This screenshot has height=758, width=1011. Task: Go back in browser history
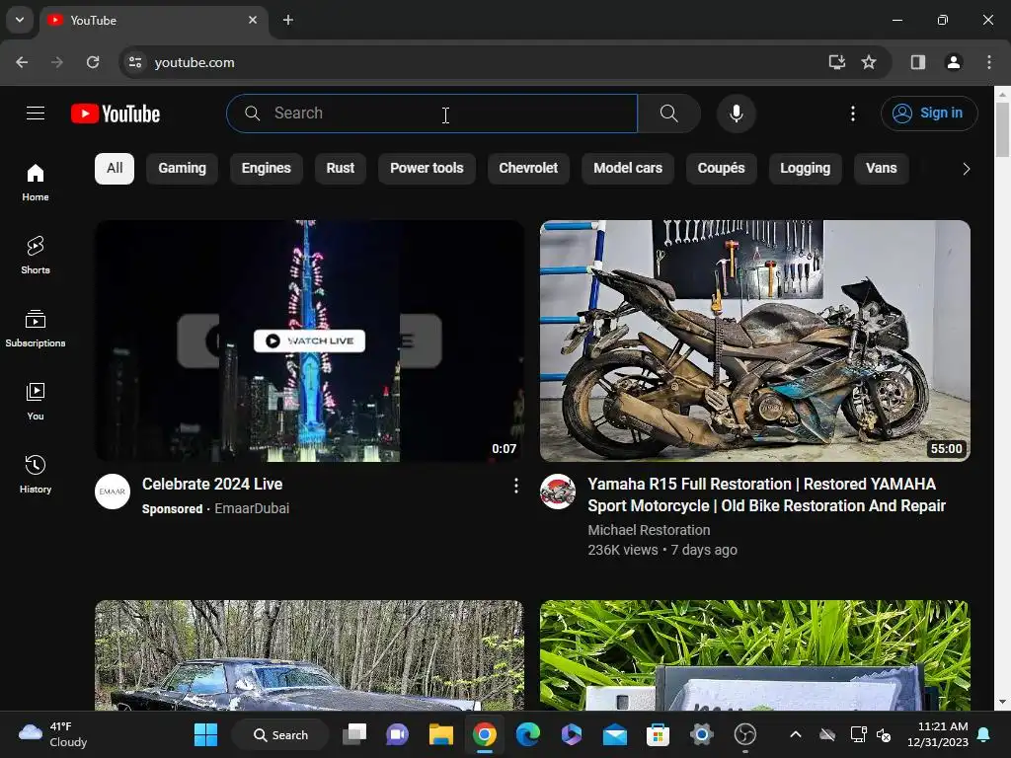pyautogui.click(x=22, y=62)
